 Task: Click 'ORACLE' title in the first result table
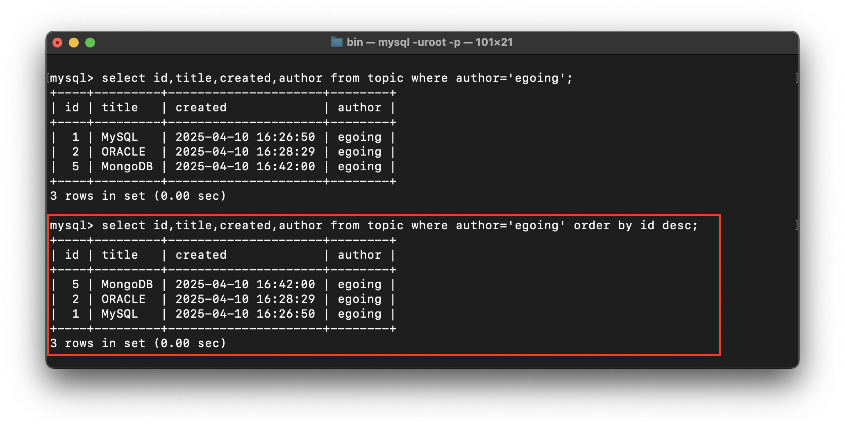[123, 152]
